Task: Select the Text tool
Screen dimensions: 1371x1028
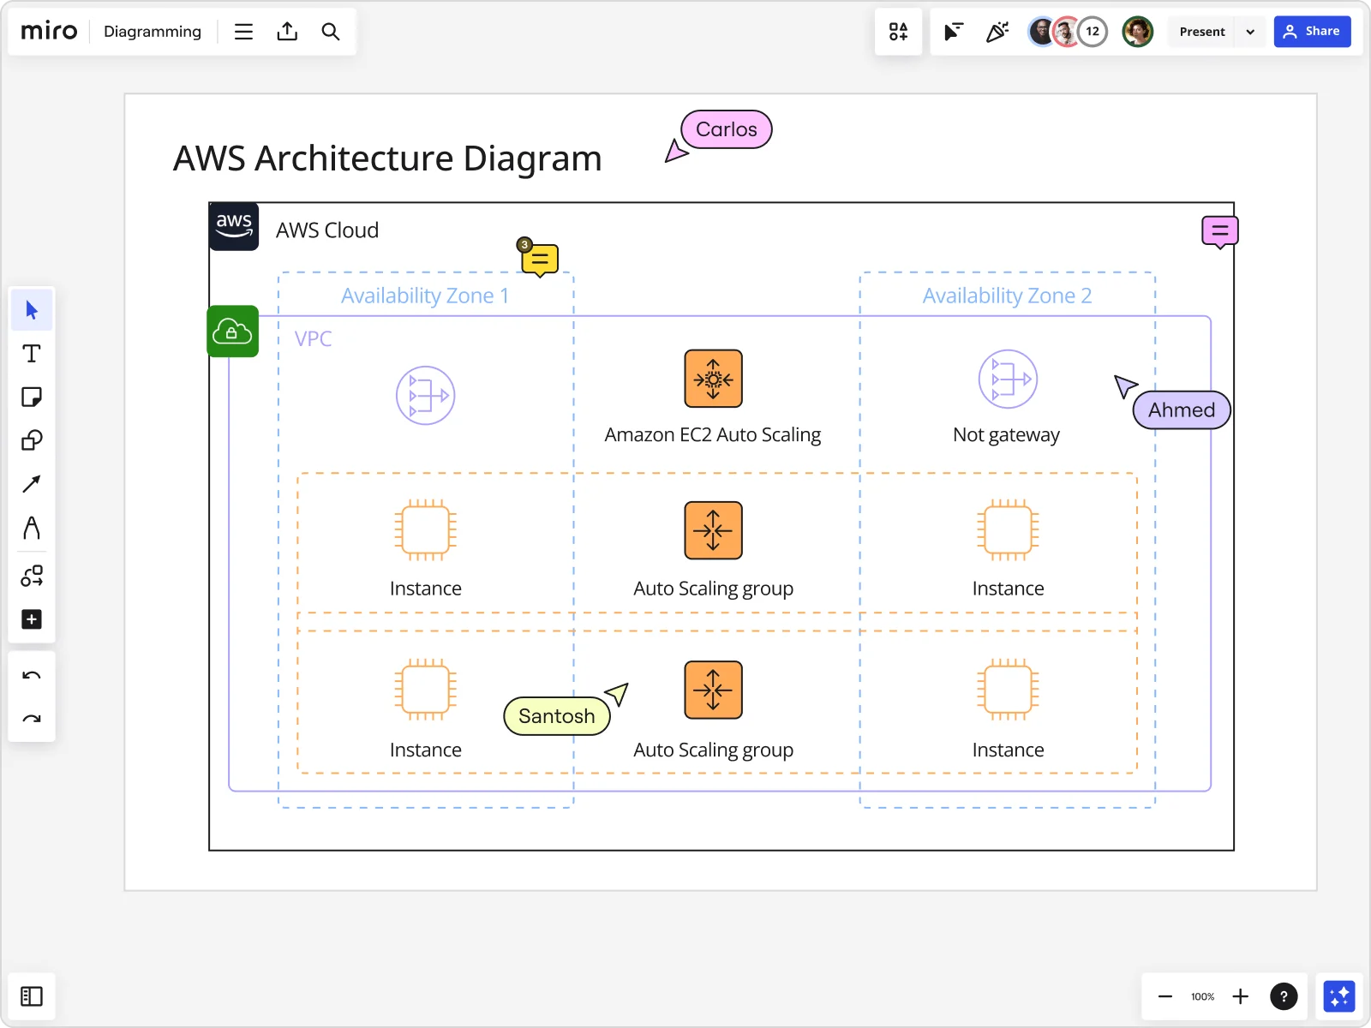Action: 32,353
